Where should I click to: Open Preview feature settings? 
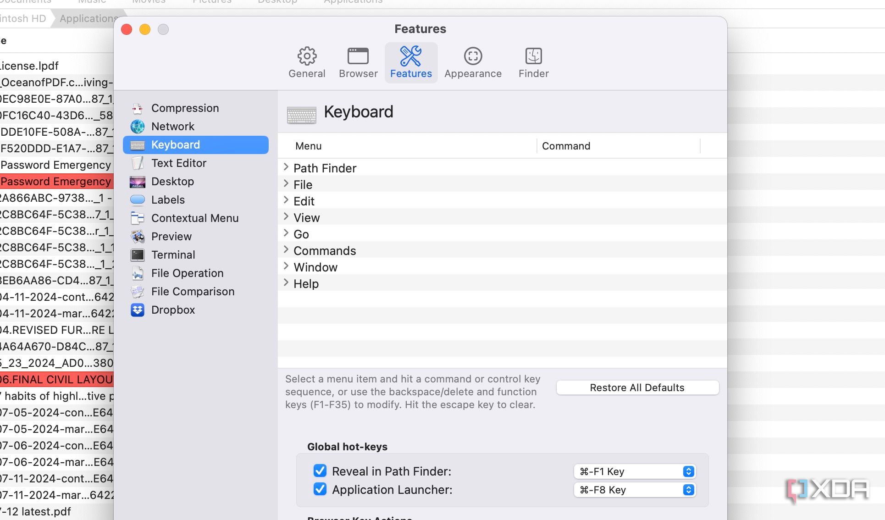click(x=196, y=237)
